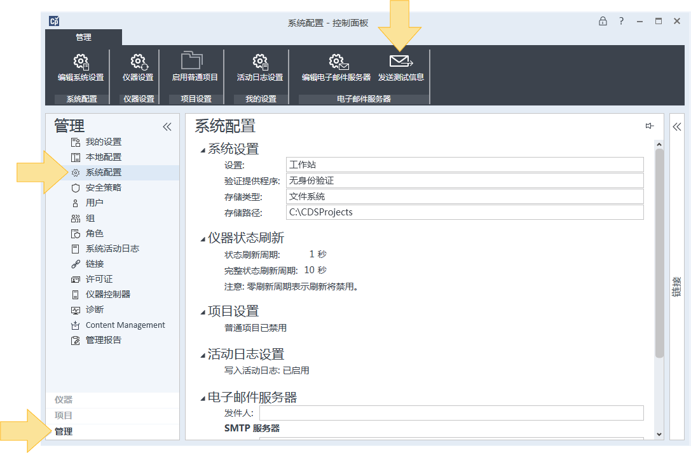Collapse the 项目设置 section triangle

pyautogui.click(x=203, y=313)
